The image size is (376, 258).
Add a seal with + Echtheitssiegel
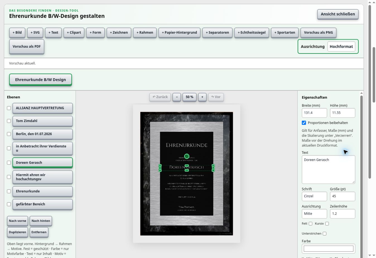point(252,33)
